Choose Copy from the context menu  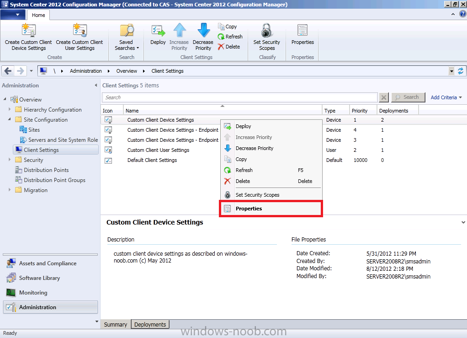click(x=271, y=159)
